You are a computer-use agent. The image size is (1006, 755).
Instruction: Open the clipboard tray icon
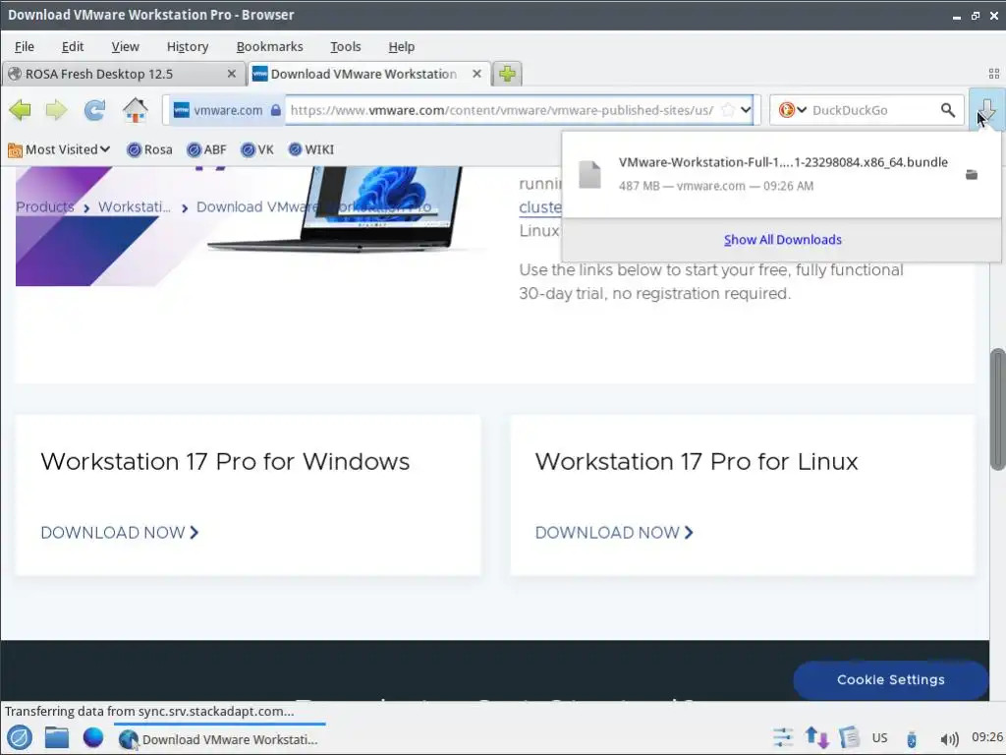pyautogui.click(x=849, y=737)
